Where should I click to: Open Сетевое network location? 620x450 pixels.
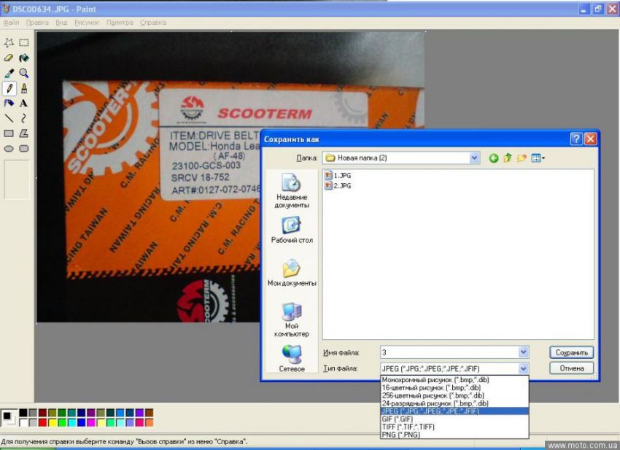click(x=292, y=359)
